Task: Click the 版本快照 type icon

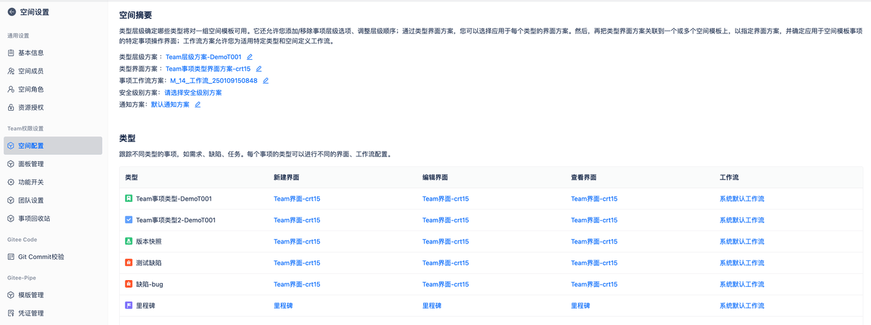Action: pos(129,241)
